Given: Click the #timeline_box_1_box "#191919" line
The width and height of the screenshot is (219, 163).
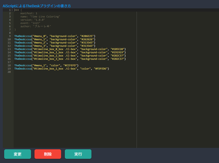Looking at the screenshot, I should click(x=70, y=52).
